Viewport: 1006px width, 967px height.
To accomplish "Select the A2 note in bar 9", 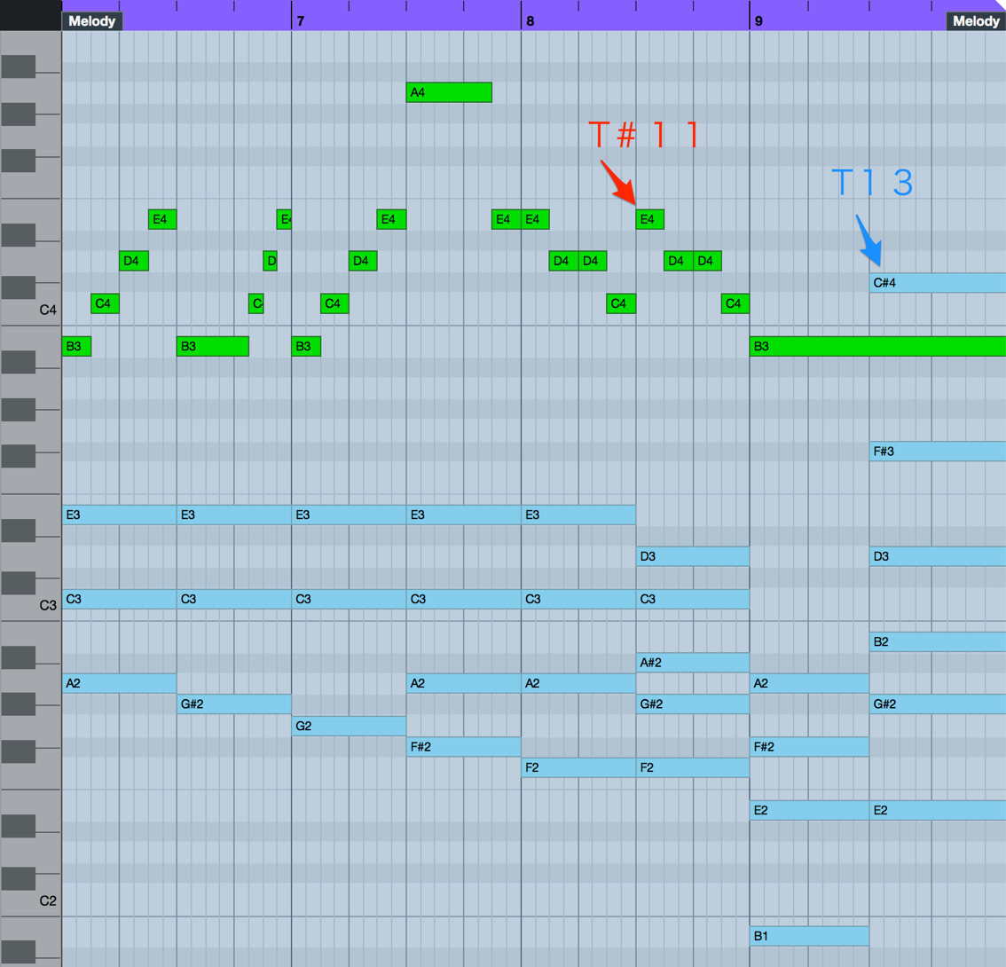I will (809, 683).
